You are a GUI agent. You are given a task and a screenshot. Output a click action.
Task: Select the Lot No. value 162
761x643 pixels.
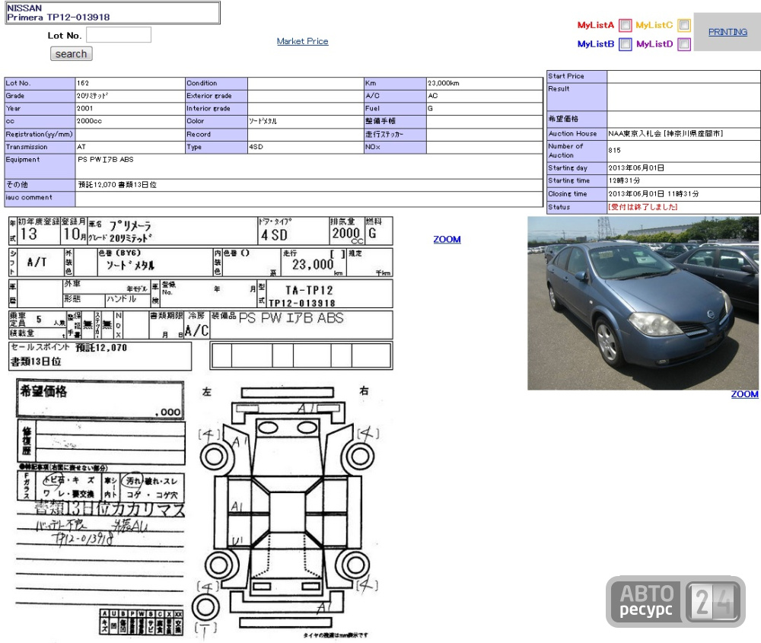[83, 84]
